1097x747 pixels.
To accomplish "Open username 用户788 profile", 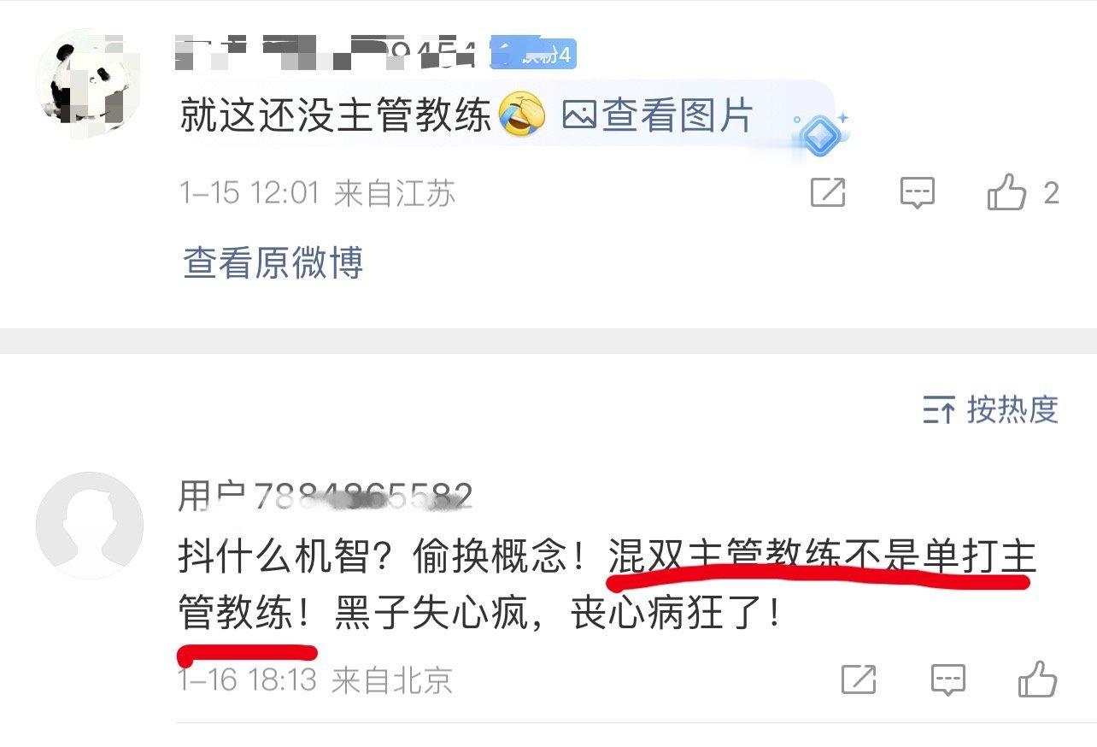I will [x=326, y=496].
